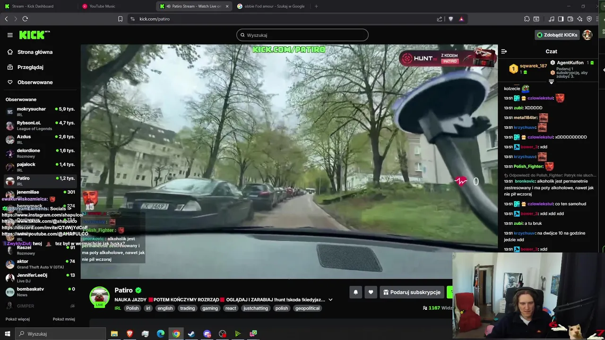Image resolution: width=605 pixels, height=340 pixels.
Task: Click the Windows taskbar search box
Action: tap(60, 334)
